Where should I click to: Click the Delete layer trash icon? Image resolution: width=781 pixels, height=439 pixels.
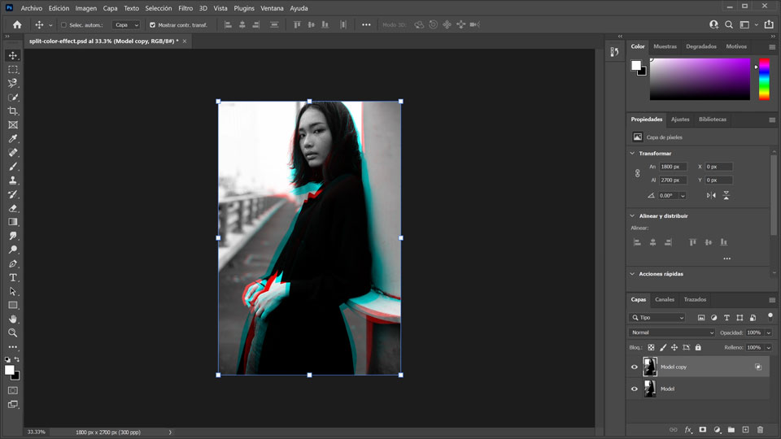[x=760, y=429]
